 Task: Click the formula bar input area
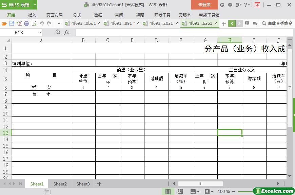(x=184, y=32)
